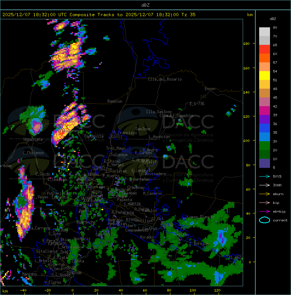
Task: Click the Encon label on map
Action: (x=210, y=89)
